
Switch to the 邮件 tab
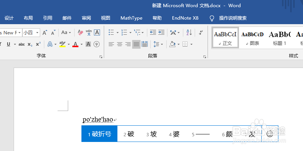coord(67,18)
